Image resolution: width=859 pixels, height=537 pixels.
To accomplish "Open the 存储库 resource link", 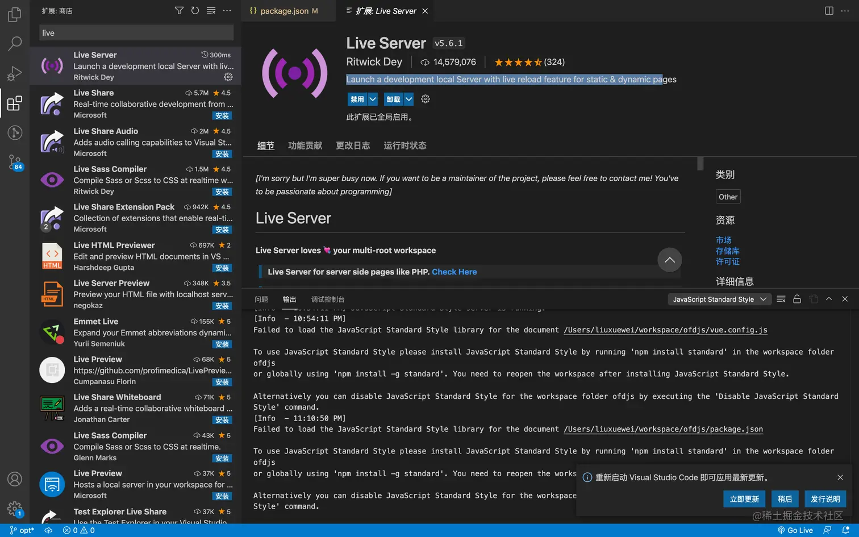I will pyautogui.click(x=728, y=251).
